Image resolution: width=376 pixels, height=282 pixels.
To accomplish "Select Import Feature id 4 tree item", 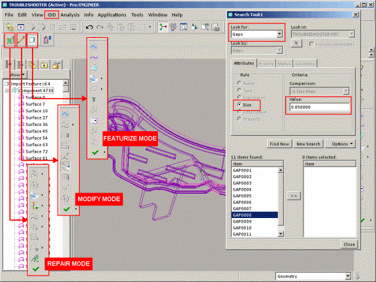I will 30,84.
